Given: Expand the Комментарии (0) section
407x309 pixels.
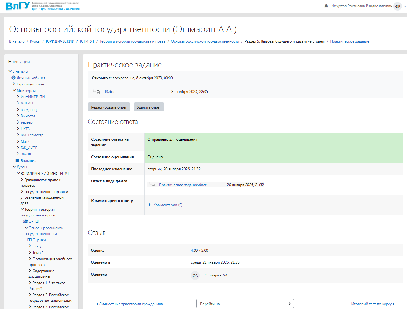Looking at the screenshot, I should [x=168, y=205].
